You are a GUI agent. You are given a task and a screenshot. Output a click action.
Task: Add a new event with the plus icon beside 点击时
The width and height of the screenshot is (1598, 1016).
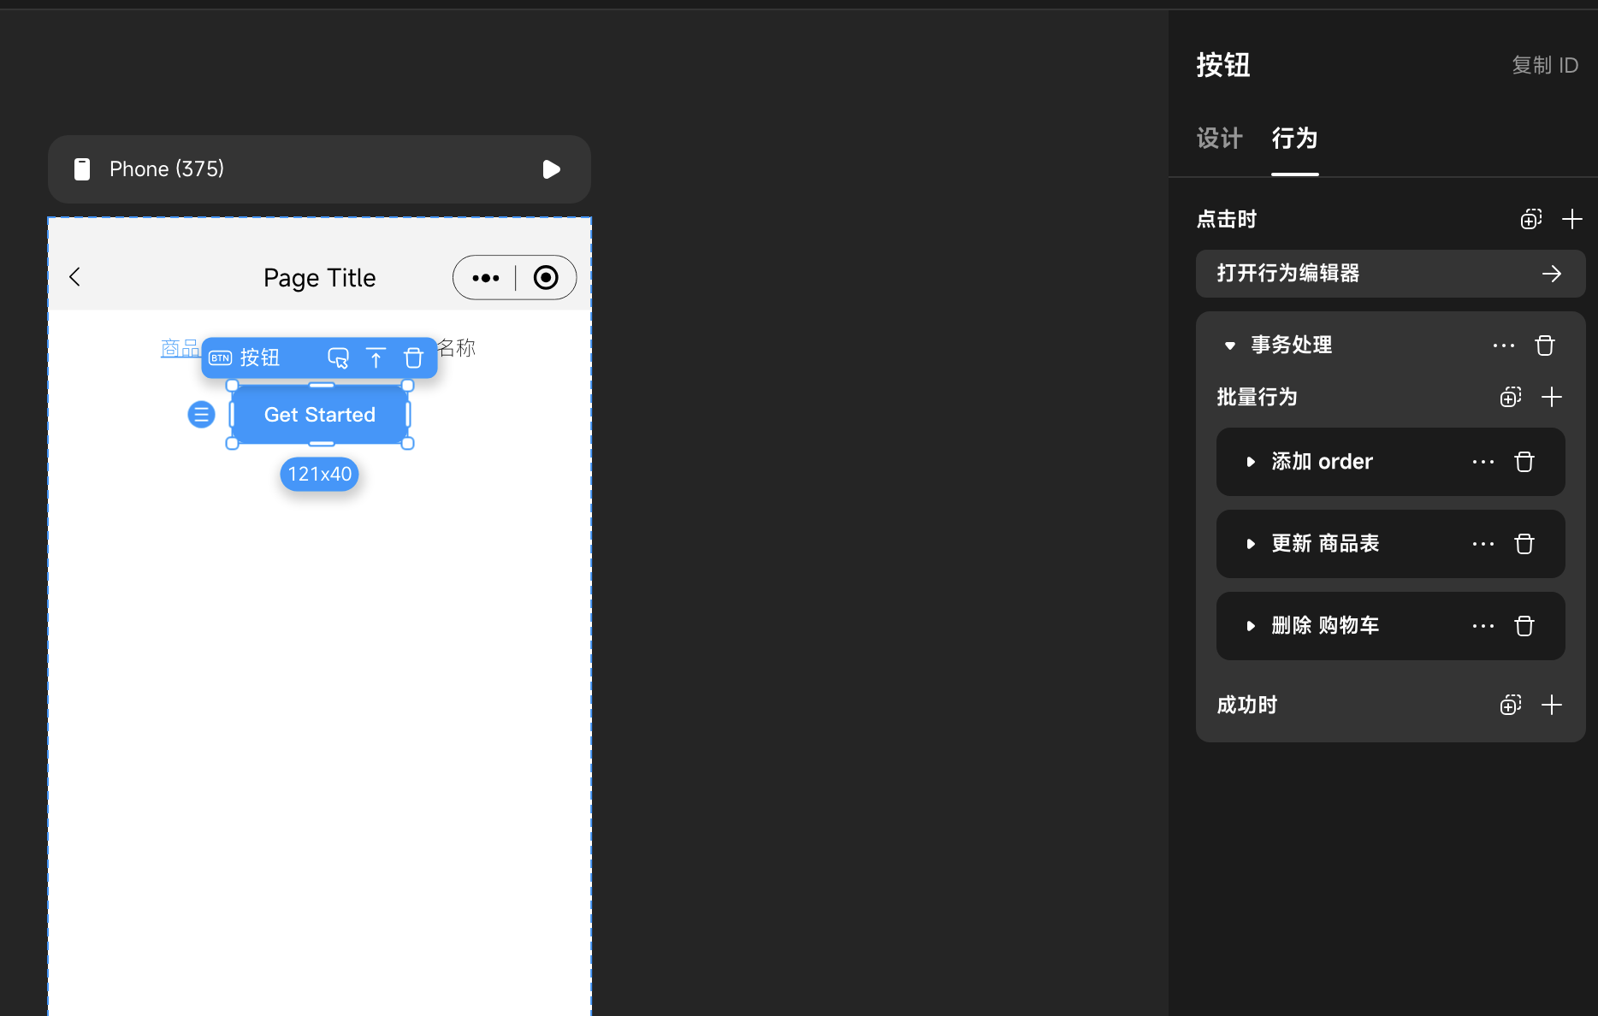(x=1572, y=219)
